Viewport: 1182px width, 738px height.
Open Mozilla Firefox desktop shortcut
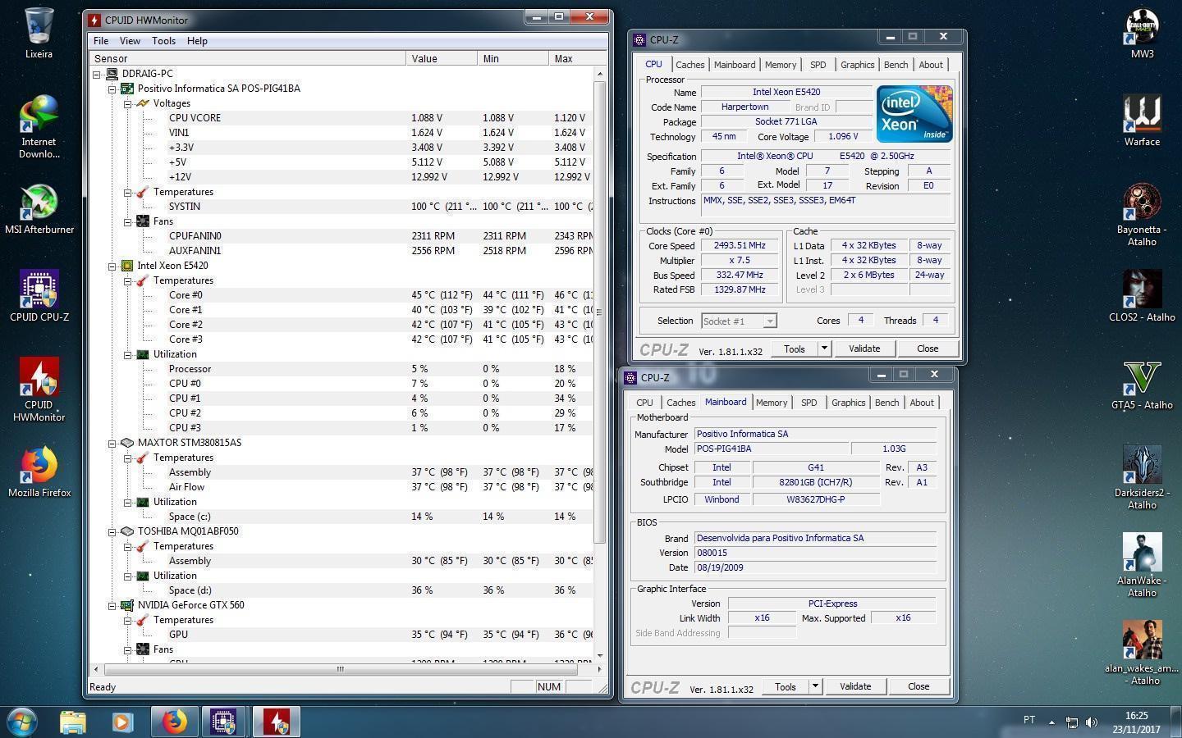(39, 471)
